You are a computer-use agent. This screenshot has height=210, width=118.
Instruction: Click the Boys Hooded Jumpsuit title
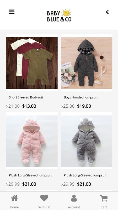(x=81, y=97)
